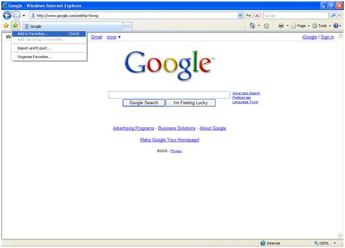This screenshot has height=248, width=345.
Task: Go back with the blue Back arrow
Action: 7,16
